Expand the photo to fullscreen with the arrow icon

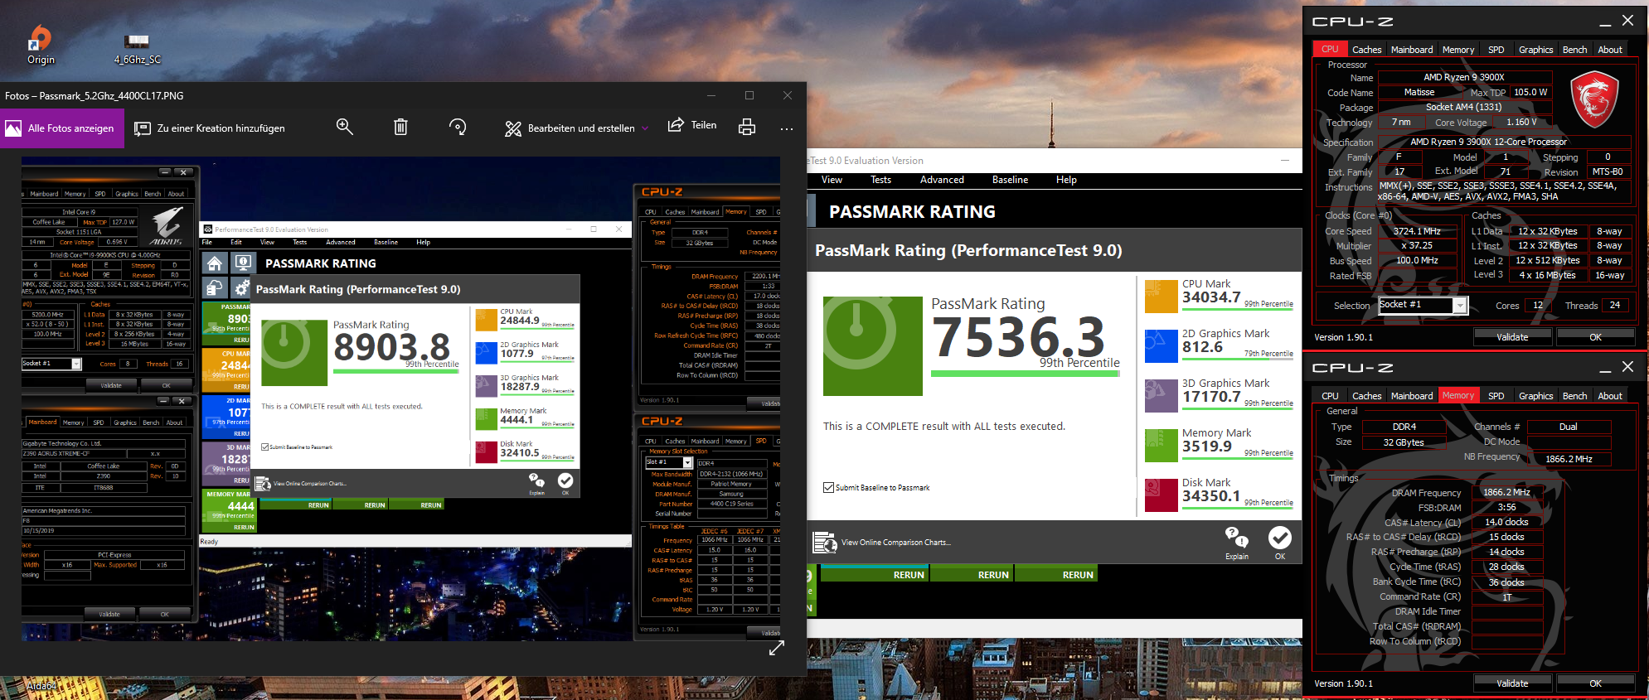coord(776,649)
